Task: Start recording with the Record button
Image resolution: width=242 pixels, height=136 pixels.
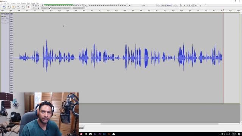Action: click(x=28, y=7)
